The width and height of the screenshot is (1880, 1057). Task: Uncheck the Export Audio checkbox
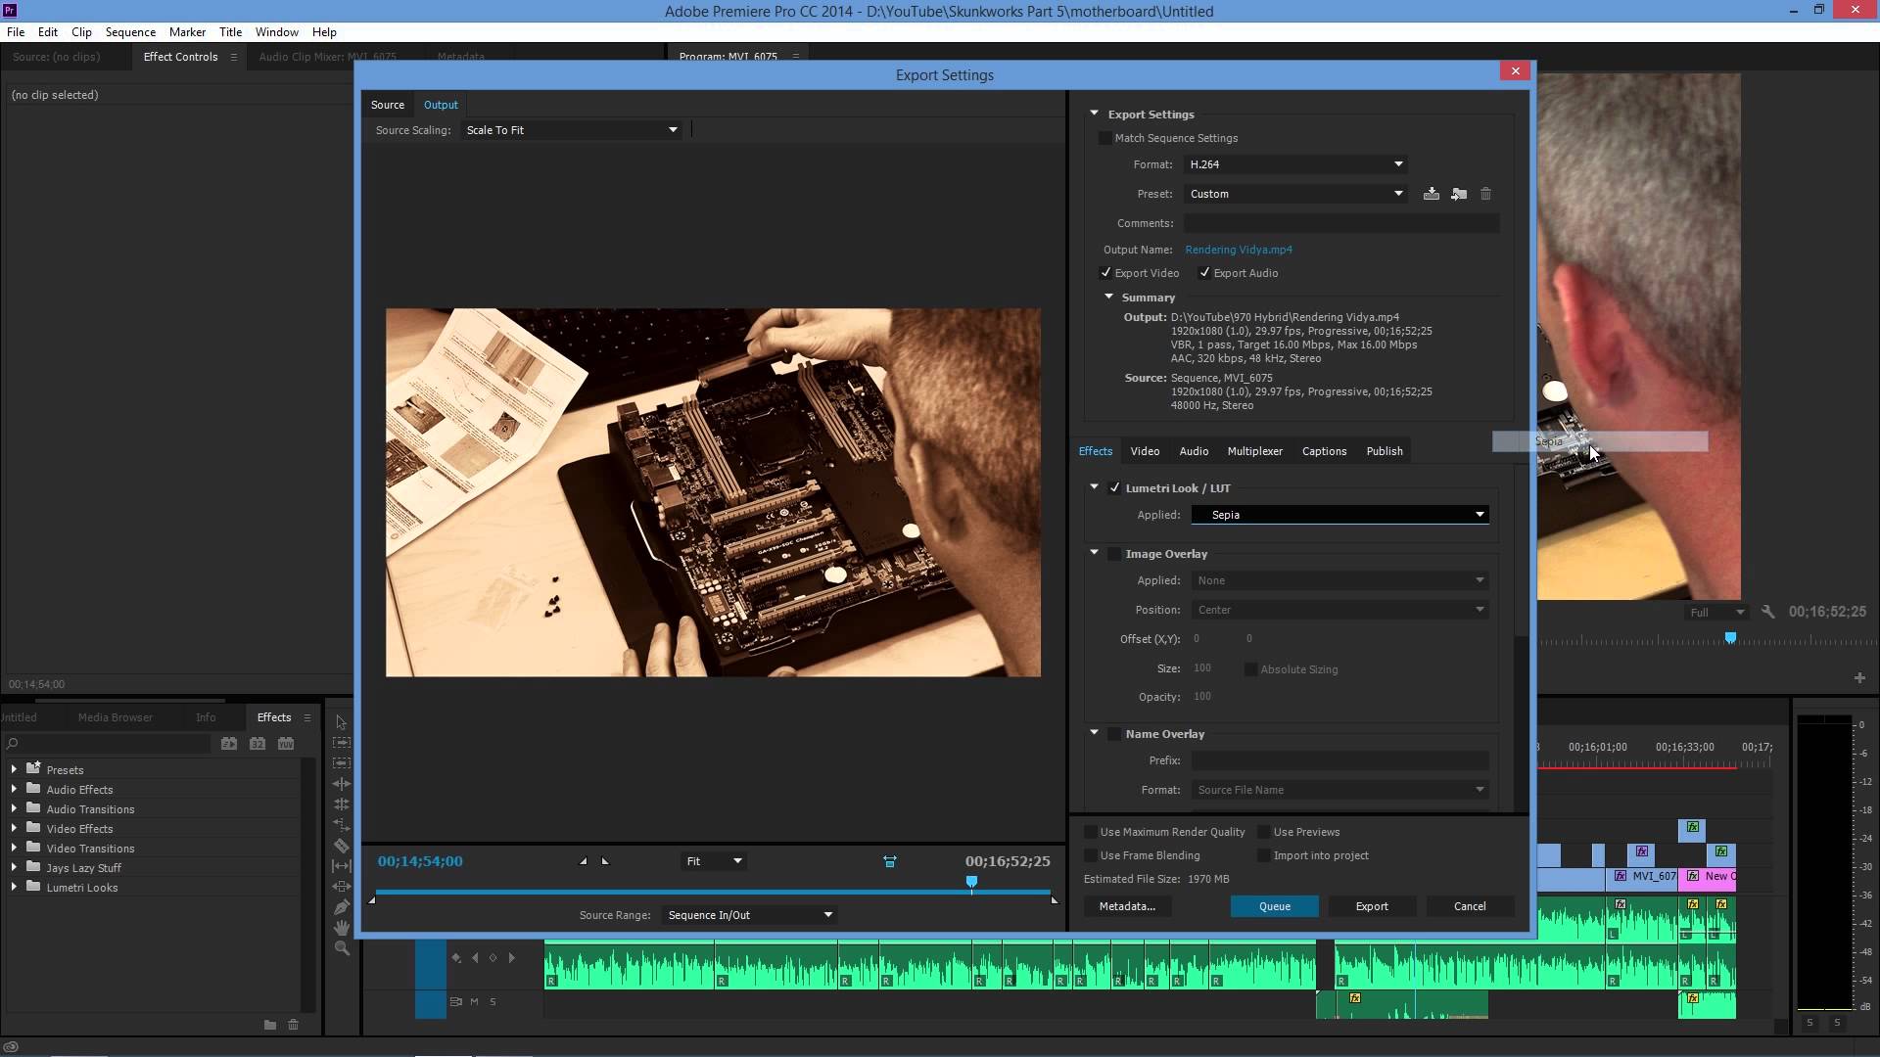click(1204, 273)
